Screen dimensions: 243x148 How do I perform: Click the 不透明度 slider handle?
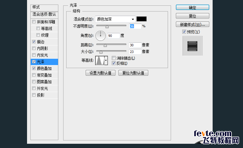click(107, 27)
